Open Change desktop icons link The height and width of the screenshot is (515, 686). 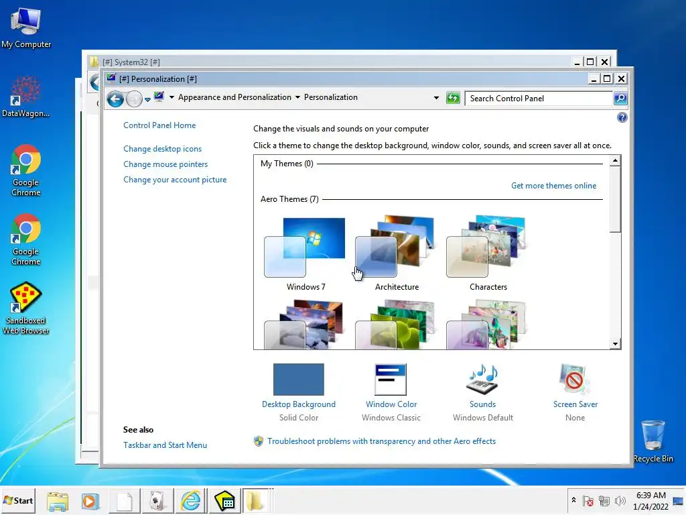click(x=162, y=149)
